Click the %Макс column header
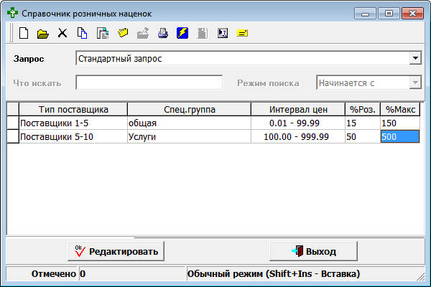Image resolution: width=431 pixels, height=287 pixels. pos(400,109)
